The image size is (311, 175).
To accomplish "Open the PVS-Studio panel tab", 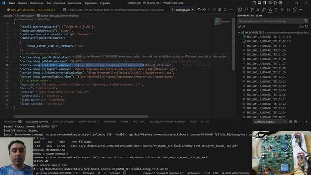I will click(139, 121).
